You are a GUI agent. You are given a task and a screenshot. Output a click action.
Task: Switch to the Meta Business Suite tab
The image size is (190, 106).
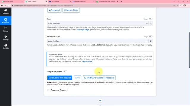pos(83,2)
